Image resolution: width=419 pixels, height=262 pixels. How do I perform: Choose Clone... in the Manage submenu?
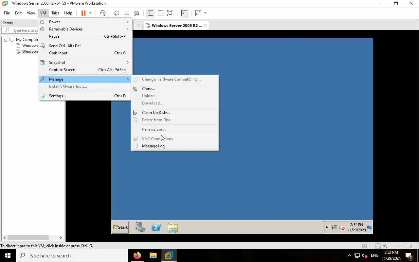coord(174,89)
